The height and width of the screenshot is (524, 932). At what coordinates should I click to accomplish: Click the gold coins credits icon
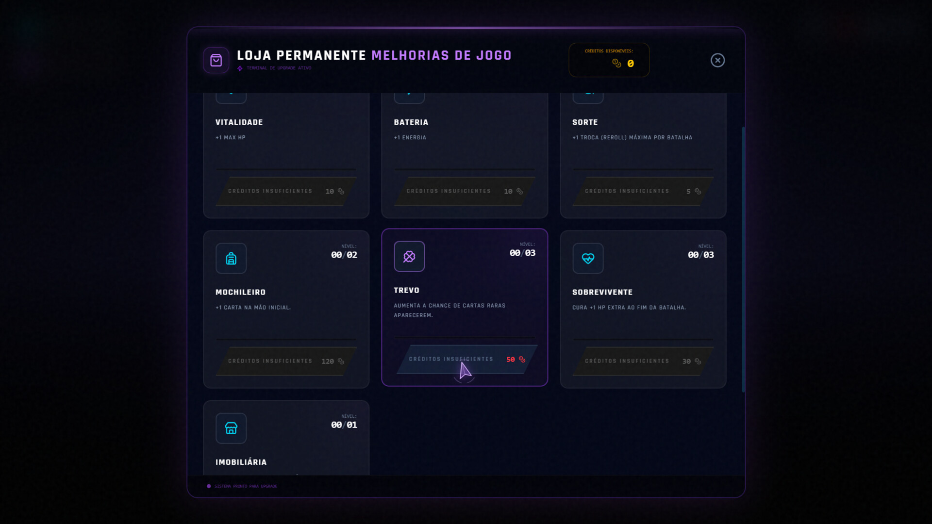click(616, 63)
